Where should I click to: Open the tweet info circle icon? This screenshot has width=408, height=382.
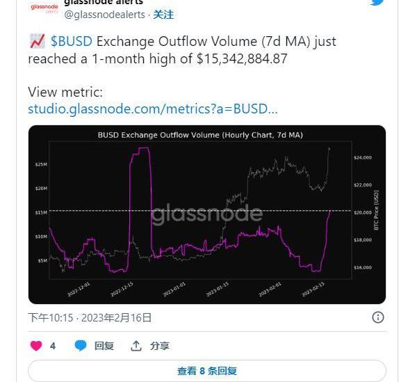(x=378, y=317)
